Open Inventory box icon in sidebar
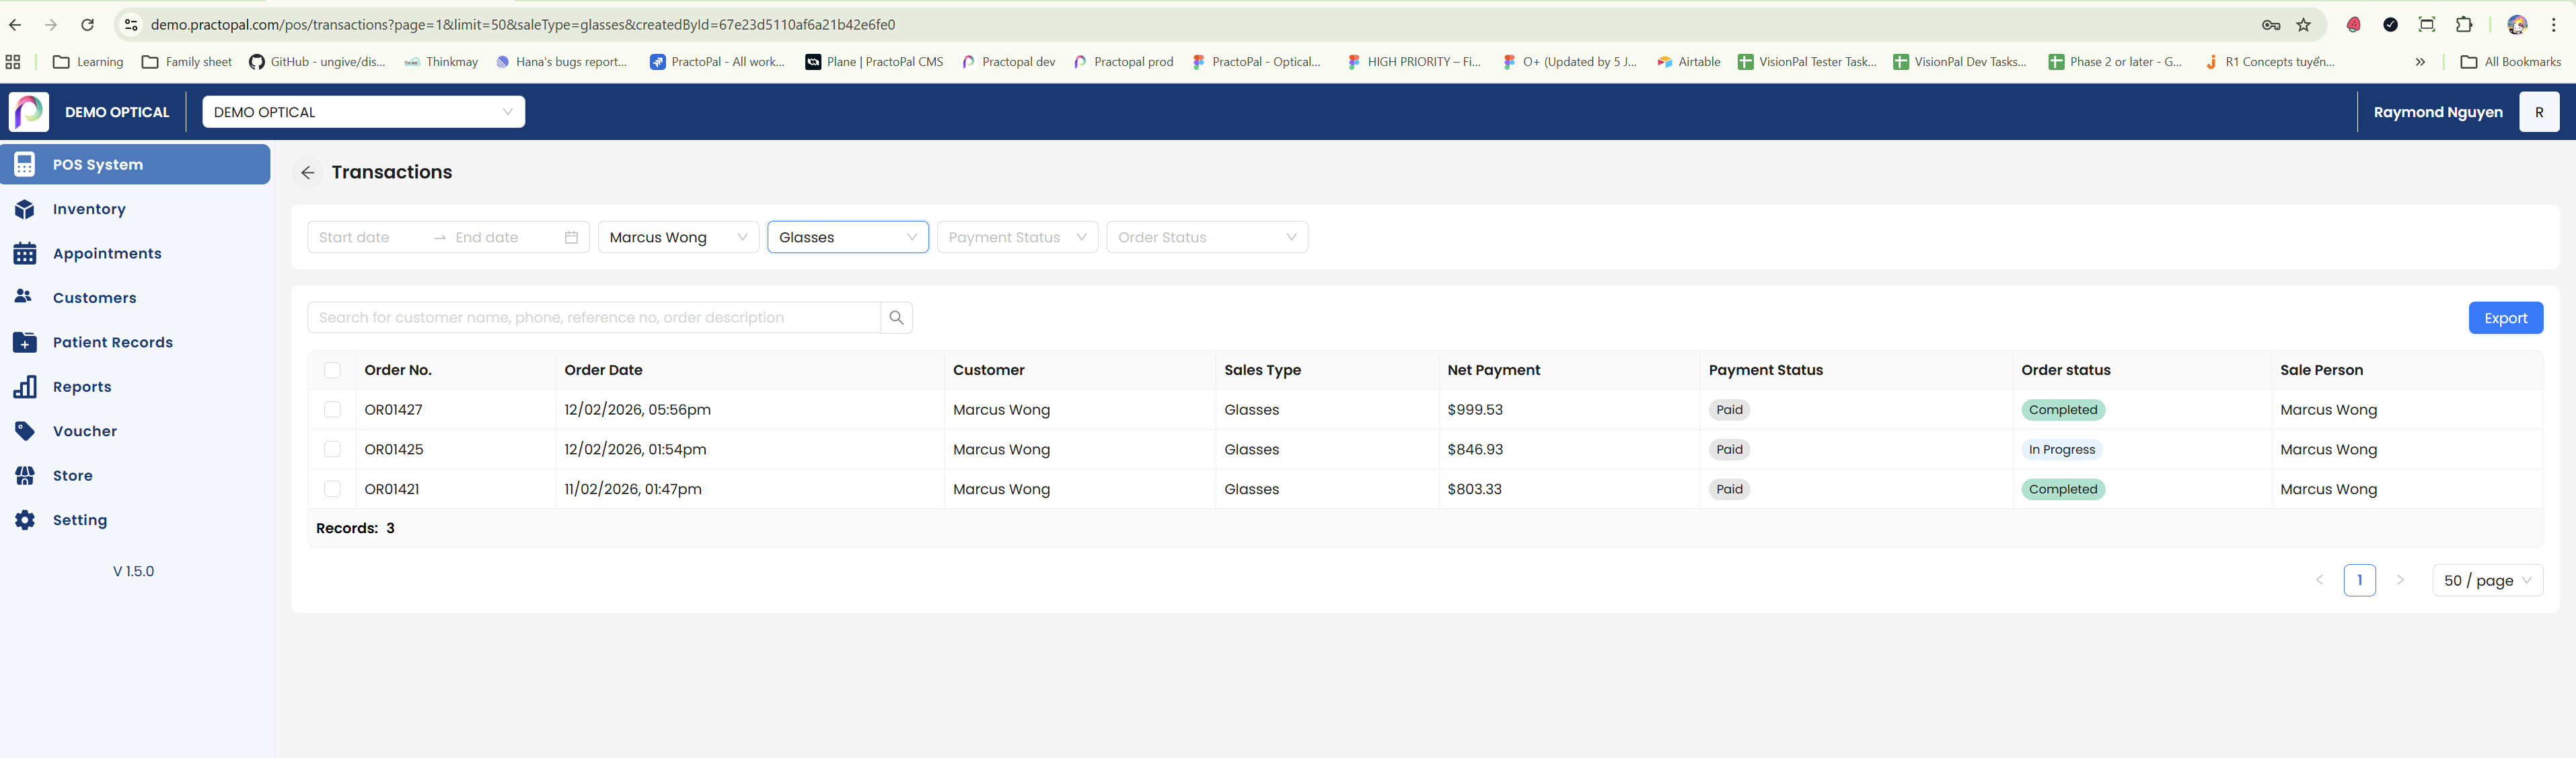Viewport: 2576px width, 758px height. pos(25,209)
